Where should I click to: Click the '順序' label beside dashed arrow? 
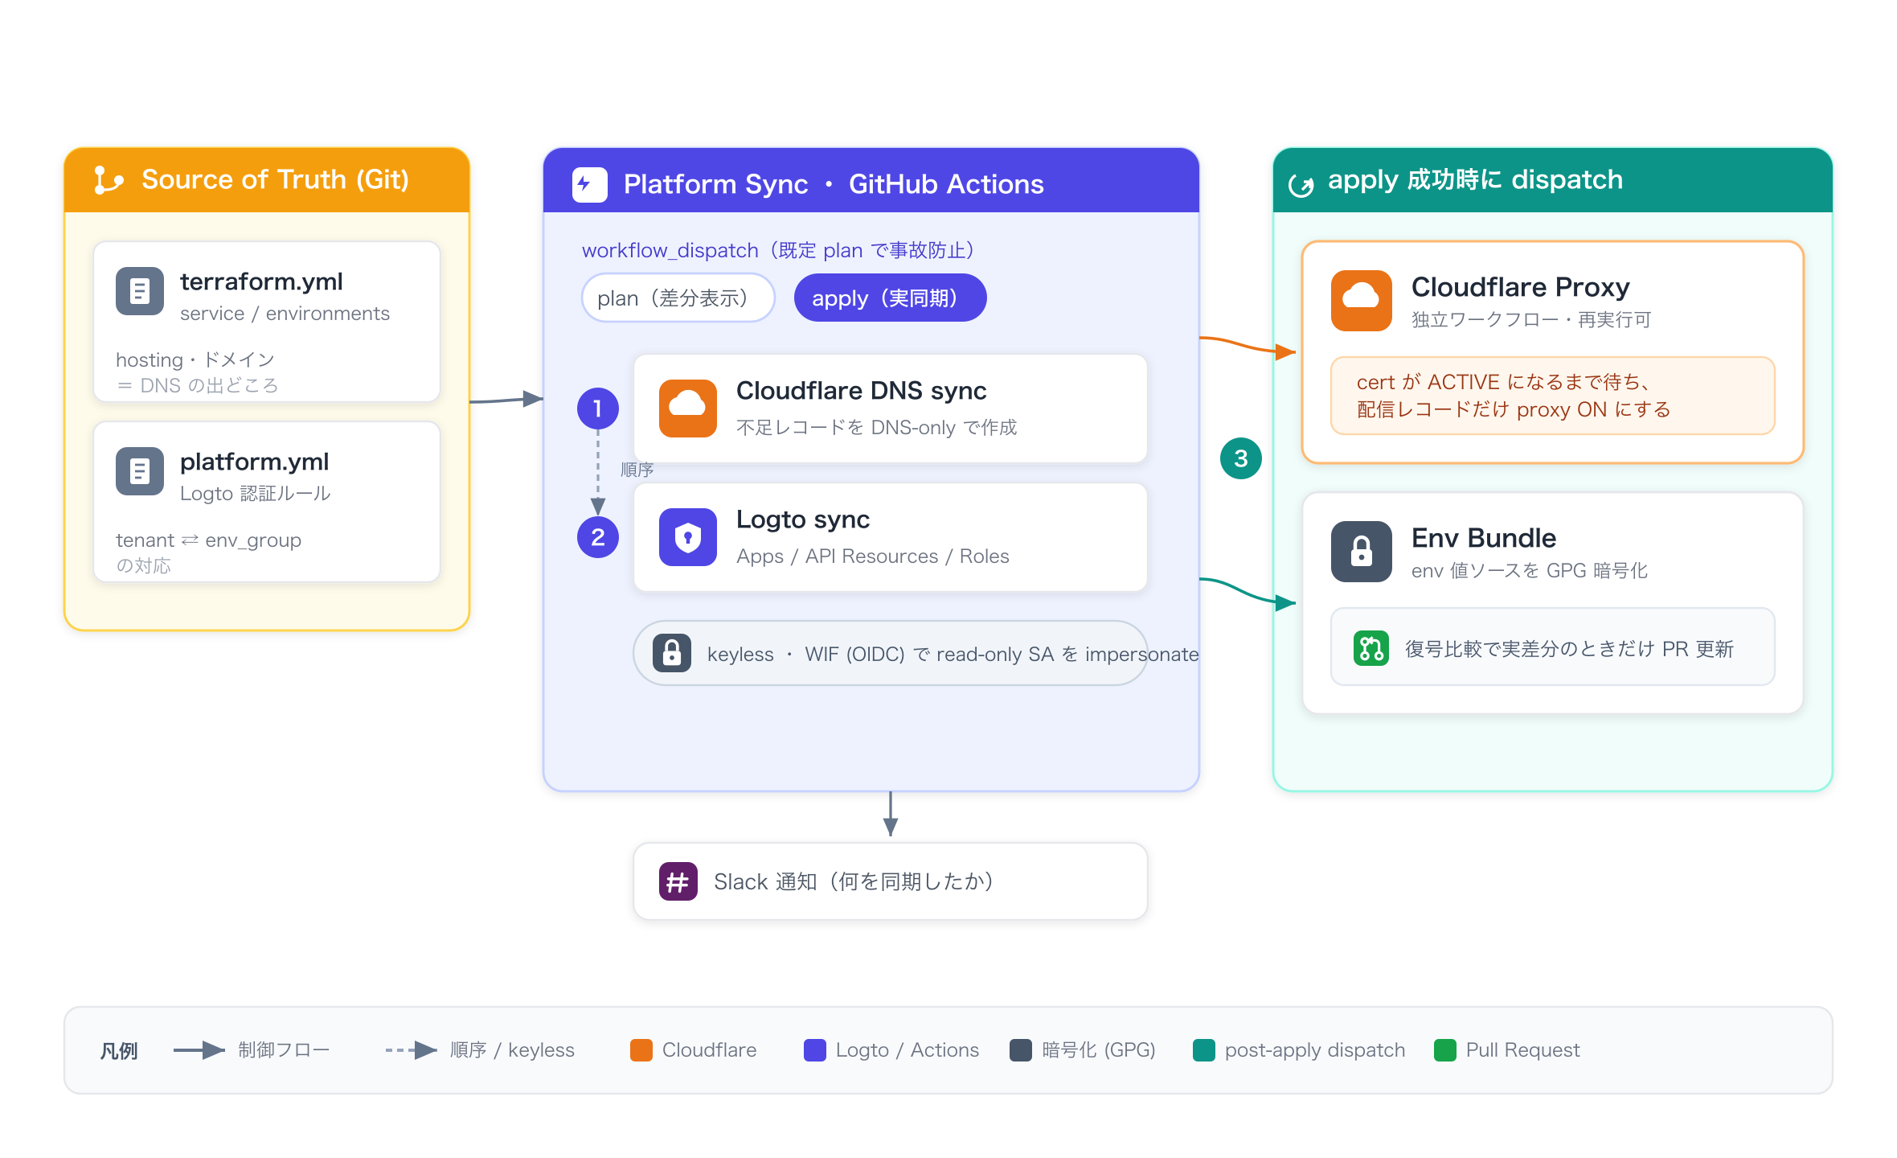click(637, 470)
